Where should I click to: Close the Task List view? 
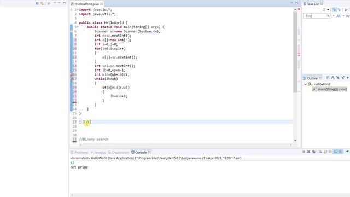322,4
